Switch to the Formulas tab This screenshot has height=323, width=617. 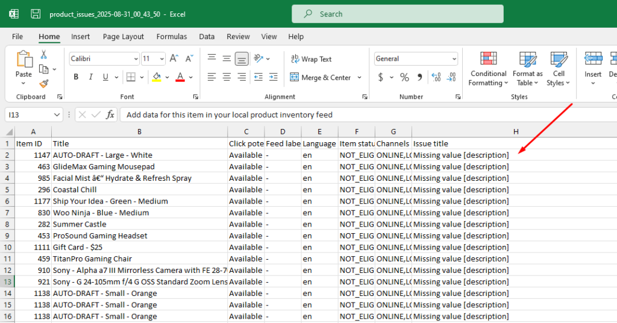[x=172, y=37]
